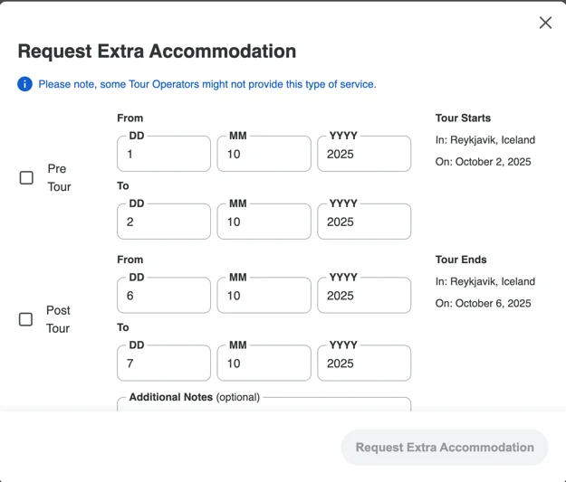Click the Post Tour label text

(x=58, y=319)
